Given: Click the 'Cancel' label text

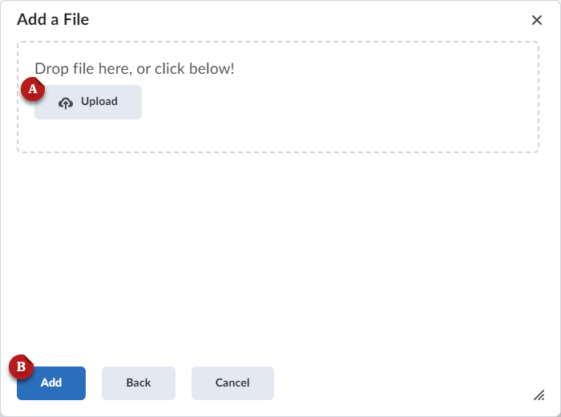Looking at the screenshot, I should point(232,383).
